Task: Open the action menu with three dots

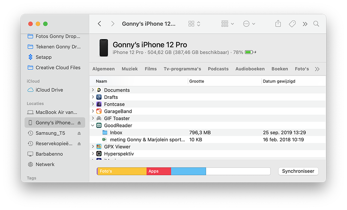Action: click(247, 24)
